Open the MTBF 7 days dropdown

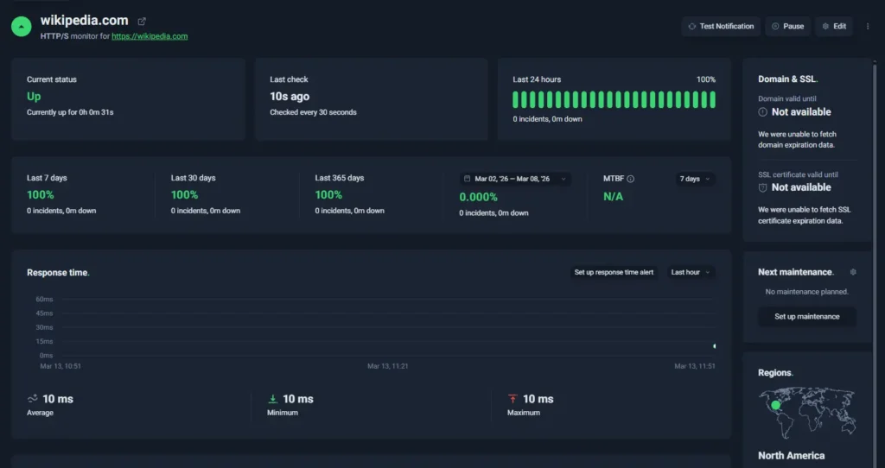(695, 179)
